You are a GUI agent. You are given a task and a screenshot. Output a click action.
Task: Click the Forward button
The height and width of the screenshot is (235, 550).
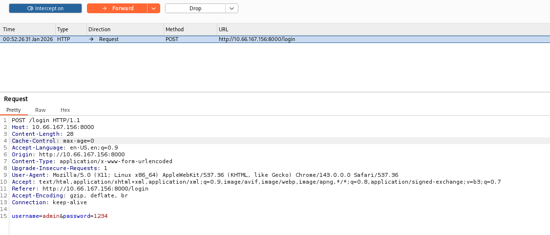[117, 8]
